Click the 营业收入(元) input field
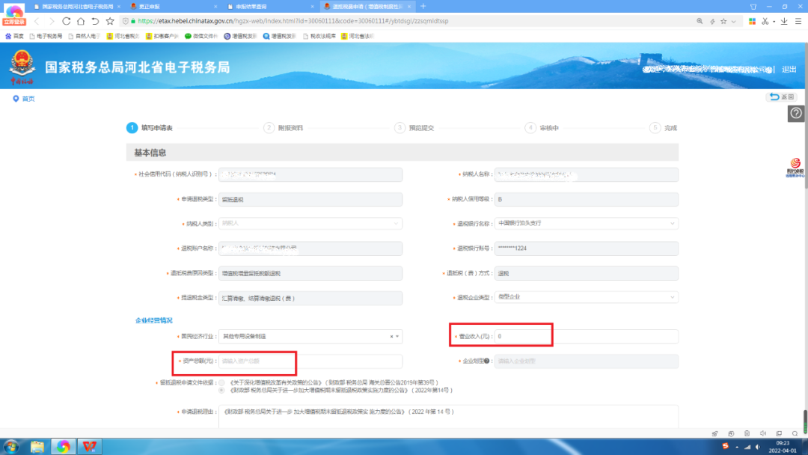 pyautogui.click(x=586, y=337)
